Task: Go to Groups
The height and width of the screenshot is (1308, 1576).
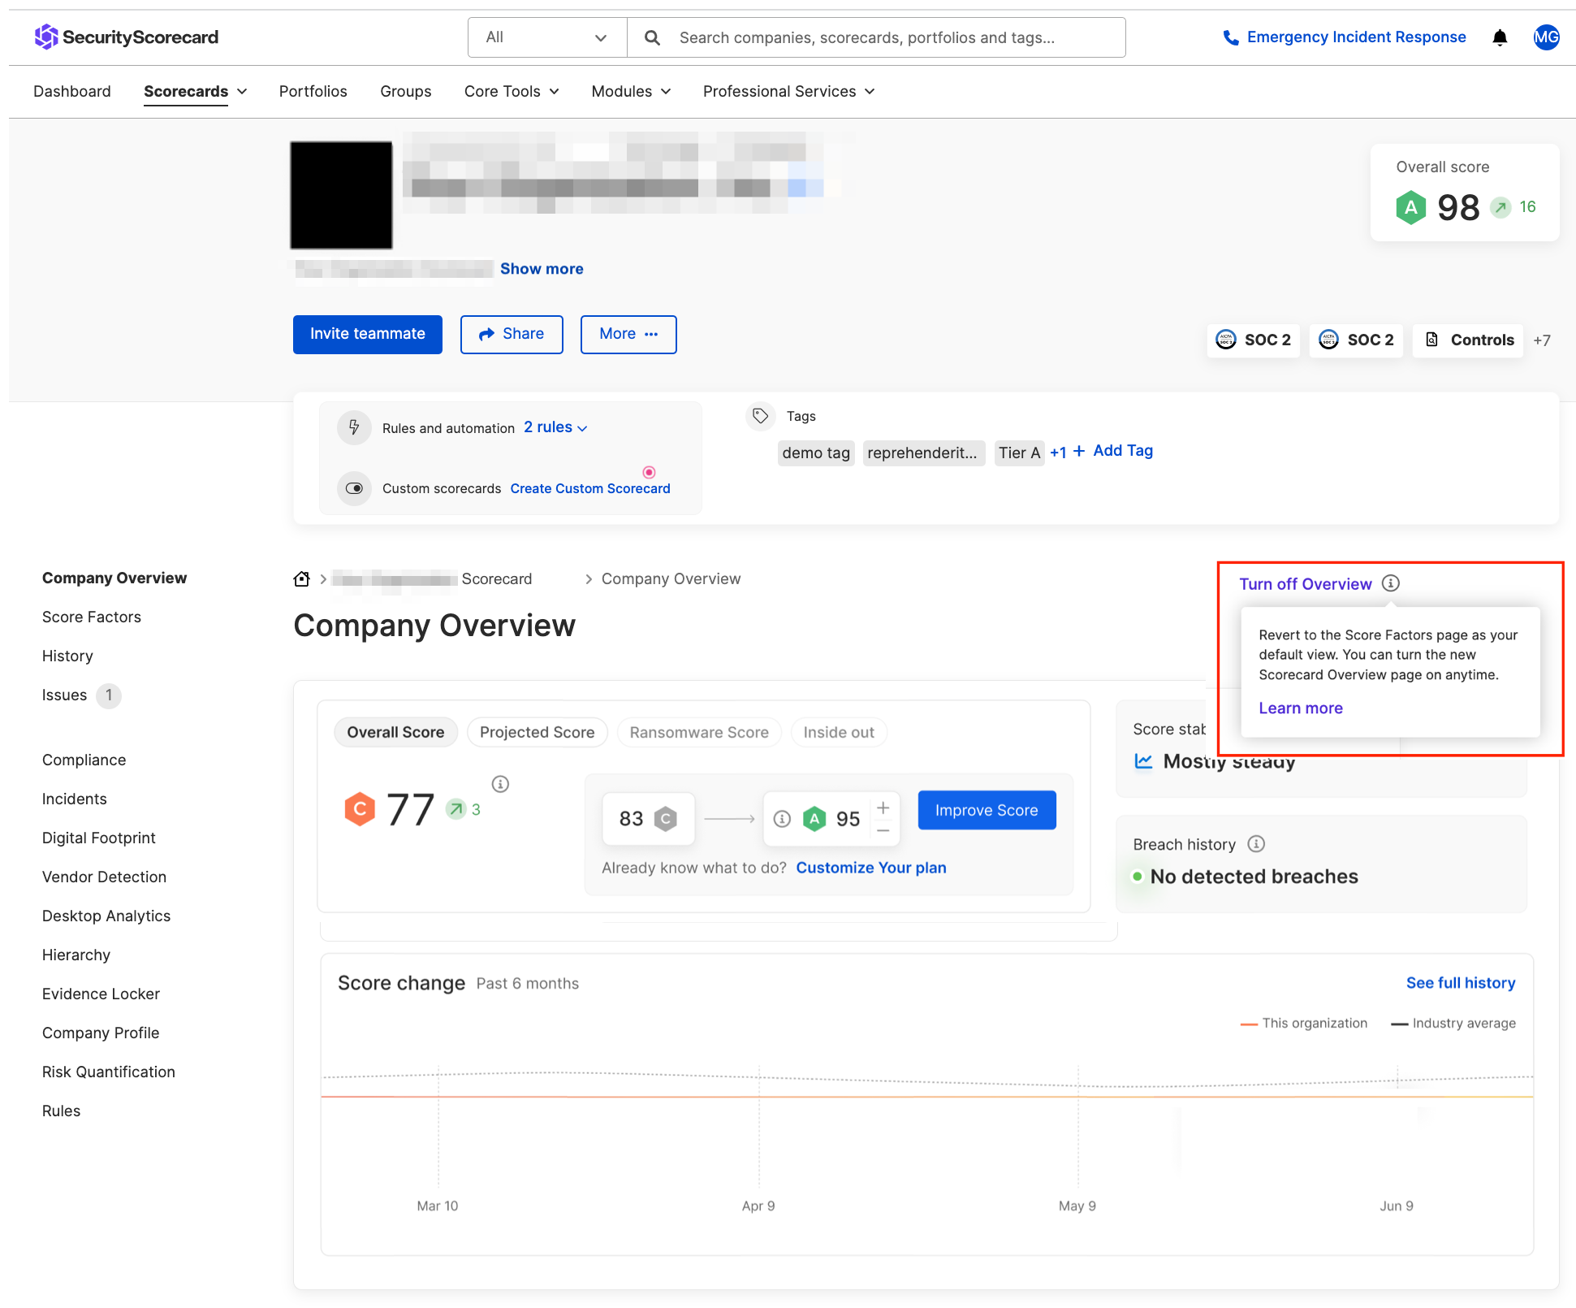Action: (x=406, y=91)
